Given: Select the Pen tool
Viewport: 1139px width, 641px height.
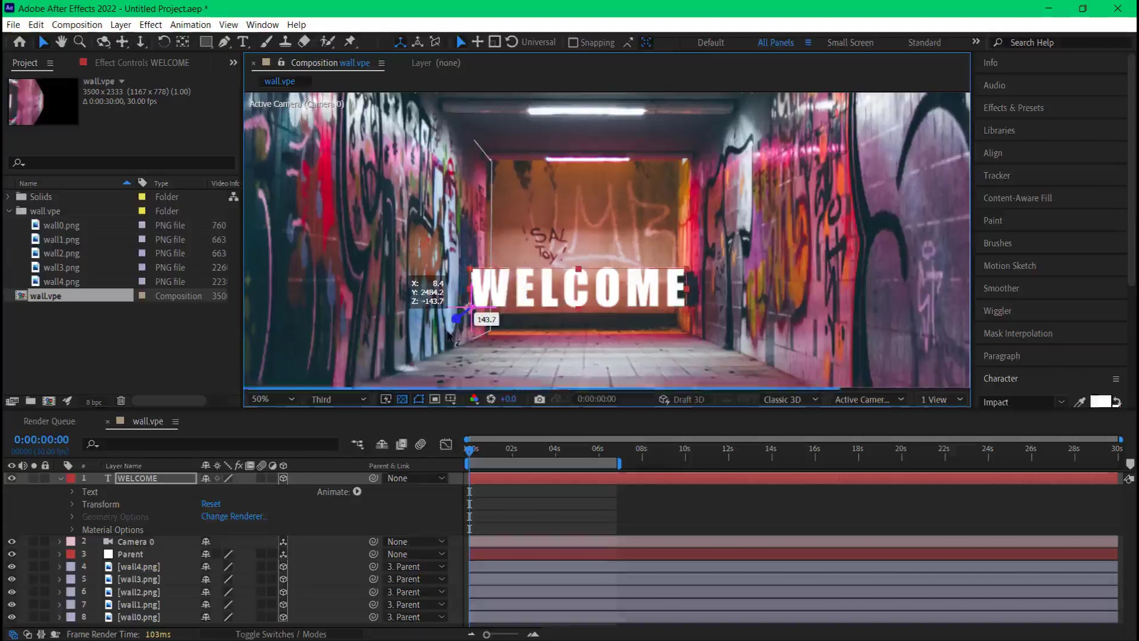Looking at the screenshot, I should coord(224,42).
